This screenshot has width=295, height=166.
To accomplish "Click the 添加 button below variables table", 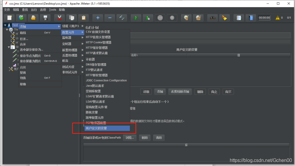I will pos(160,92).
